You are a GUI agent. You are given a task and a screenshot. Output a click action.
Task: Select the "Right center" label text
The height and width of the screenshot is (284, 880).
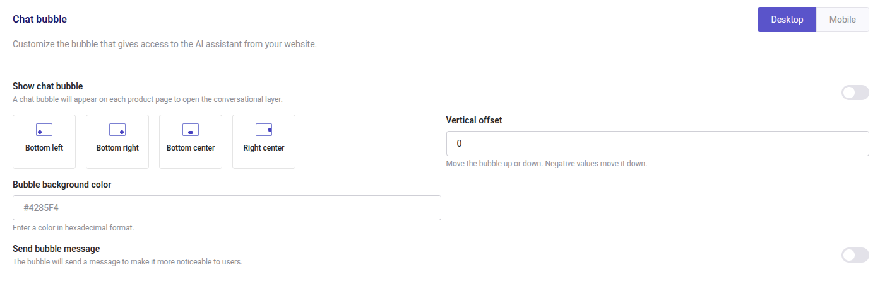pos(264,148)
